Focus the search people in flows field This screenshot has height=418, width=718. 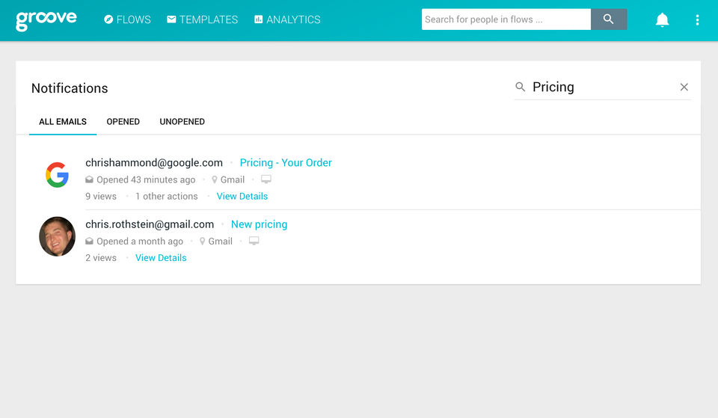coord(506,19)
